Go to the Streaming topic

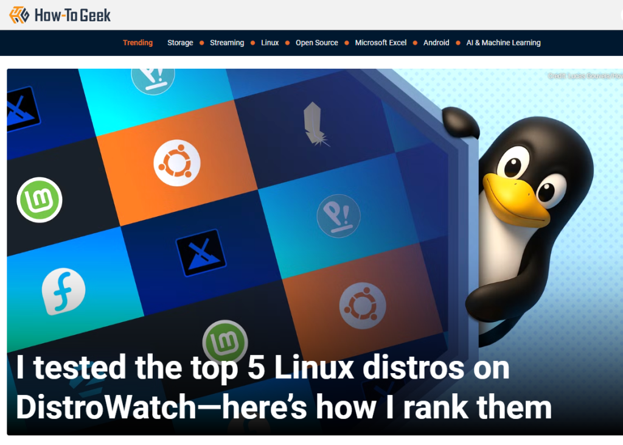click(227, 43)
